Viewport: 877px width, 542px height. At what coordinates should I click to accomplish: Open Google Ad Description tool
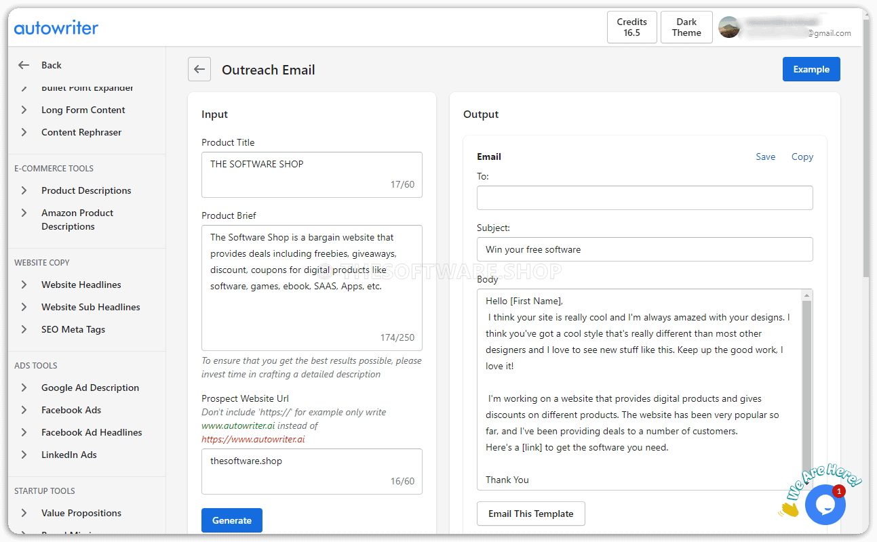coord(90,388)
